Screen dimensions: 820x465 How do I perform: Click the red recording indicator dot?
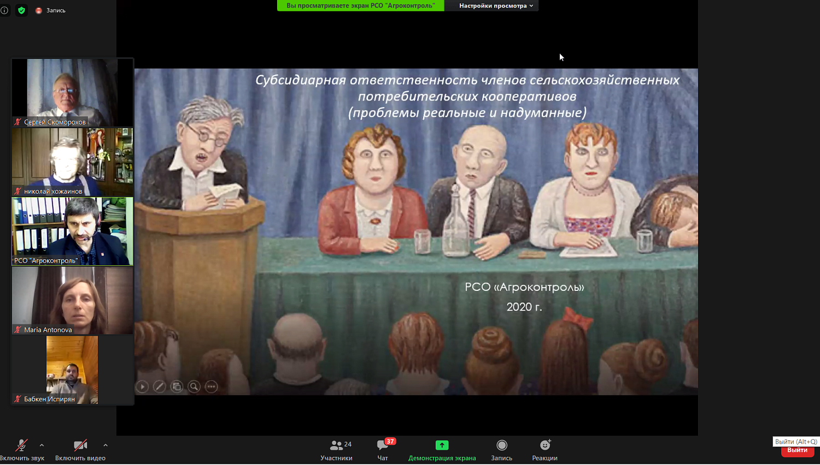[x=39, y=10]
